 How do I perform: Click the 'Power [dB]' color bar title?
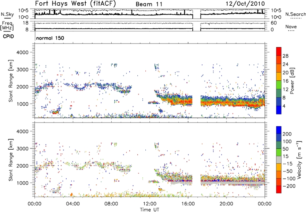pyautogui.click(x=292, y=81)
